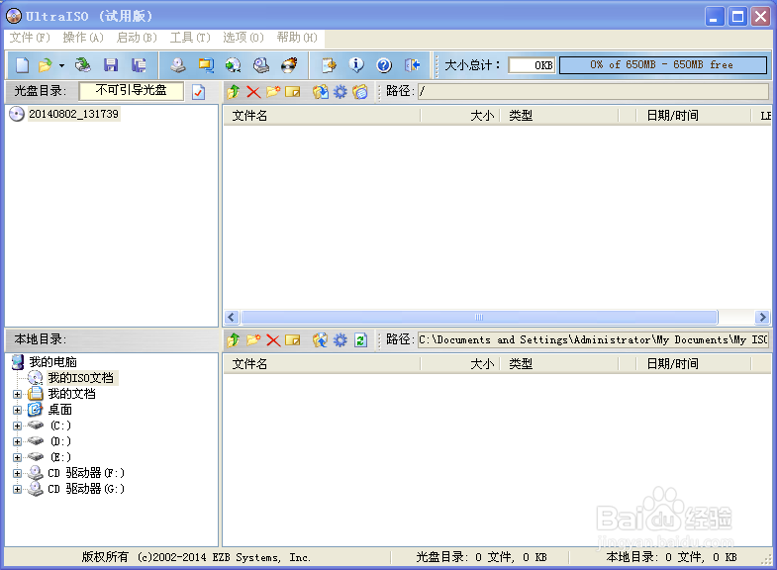
Task: Open the 文件(F) menu
Action: 30,38
